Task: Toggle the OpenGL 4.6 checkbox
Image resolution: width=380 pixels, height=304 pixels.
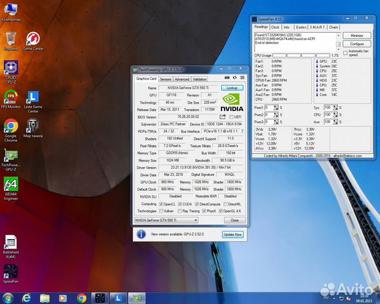Action: coord(221,211)
